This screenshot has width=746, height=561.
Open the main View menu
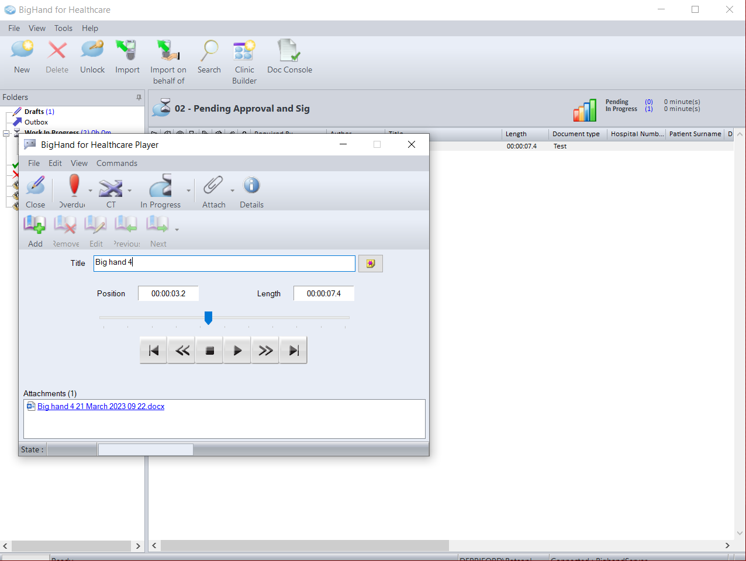[37, 28]
